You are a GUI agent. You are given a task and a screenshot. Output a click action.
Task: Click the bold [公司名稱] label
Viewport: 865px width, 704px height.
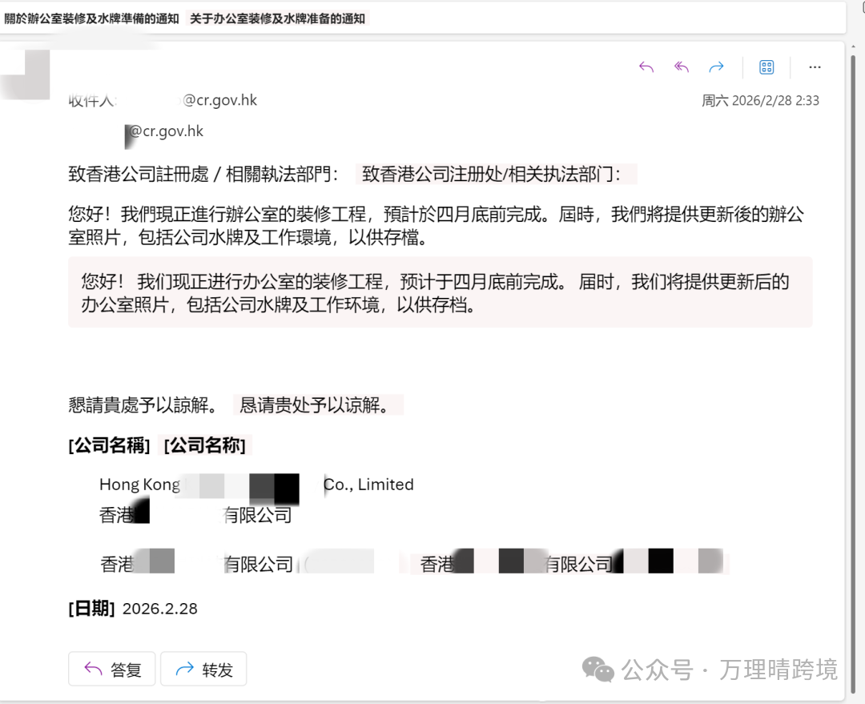click(x=110, y=446)
